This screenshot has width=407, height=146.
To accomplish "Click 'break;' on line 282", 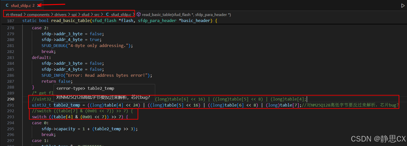I will pyautogui.click(x=49, y=52).
